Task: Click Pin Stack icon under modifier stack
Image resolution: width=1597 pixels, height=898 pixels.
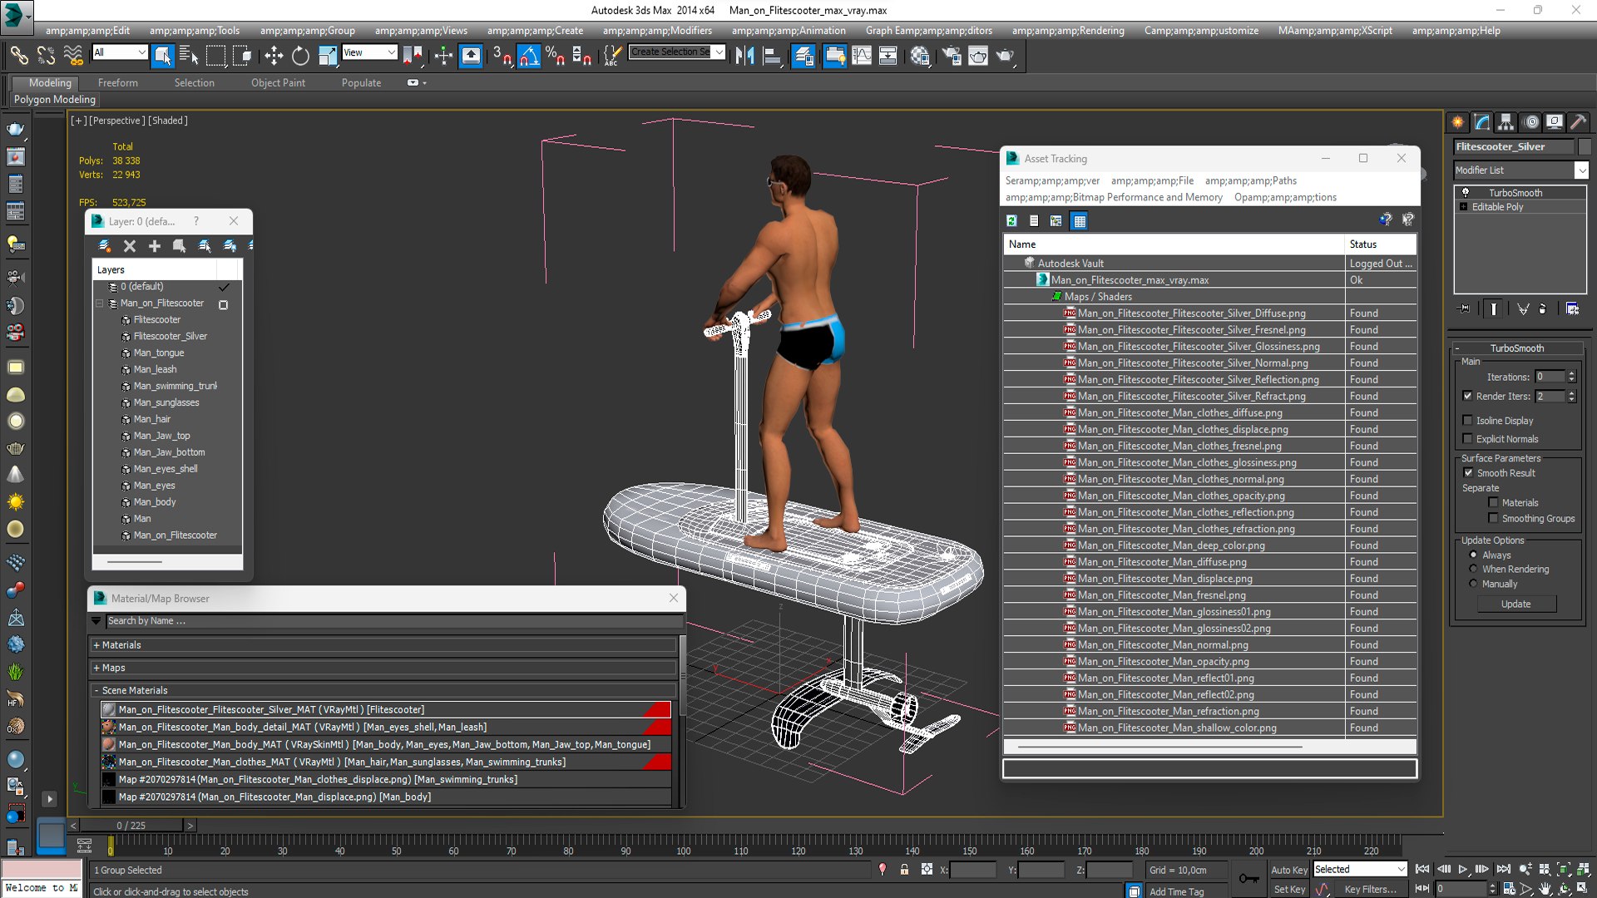Action: (x=1465, y=308)
